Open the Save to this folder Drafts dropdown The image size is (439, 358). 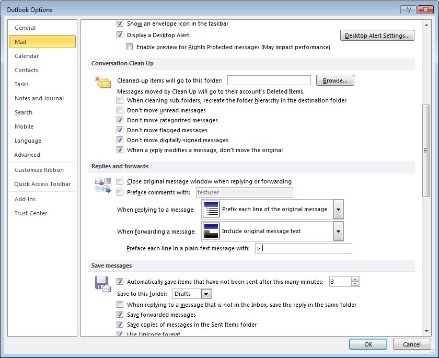pos(206,294)
